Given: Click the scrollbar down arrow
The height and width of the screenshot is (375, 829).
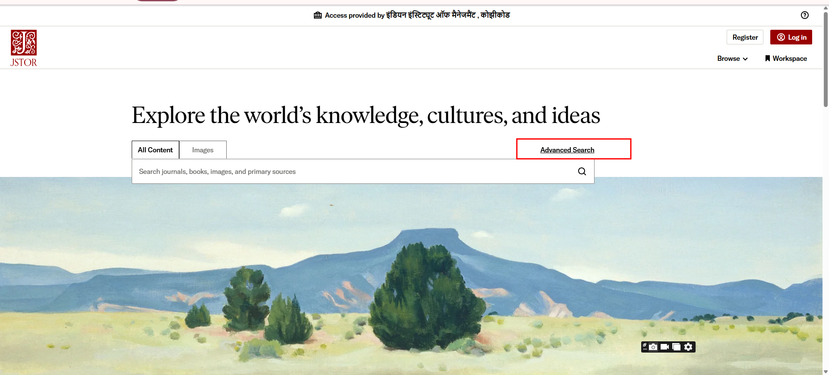Looking at the screenshot, I should [x=826, y=372].
